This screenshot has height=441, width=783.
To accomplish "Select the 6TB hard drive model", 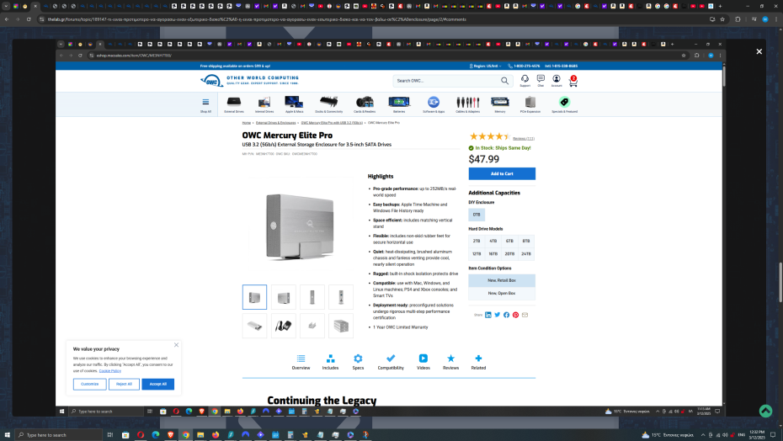I will point(509,241).
